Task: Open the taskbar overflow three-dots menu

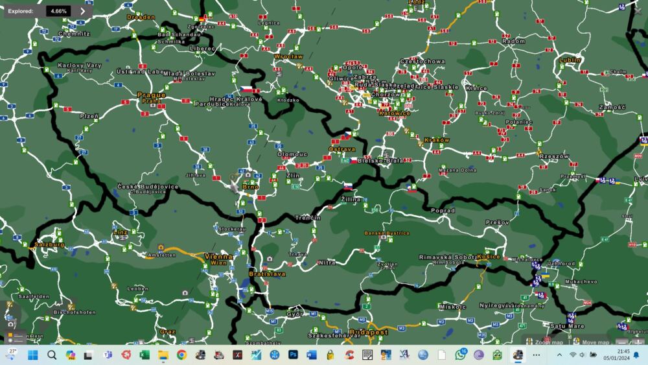Action: click(536, 355)
